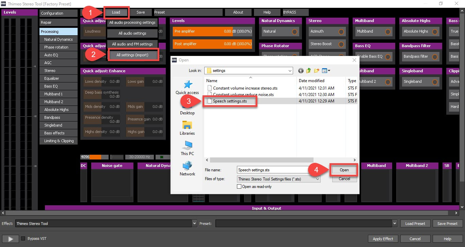Click the play preview button
Viewport: 465px width, 247px height.
[11, 239]
